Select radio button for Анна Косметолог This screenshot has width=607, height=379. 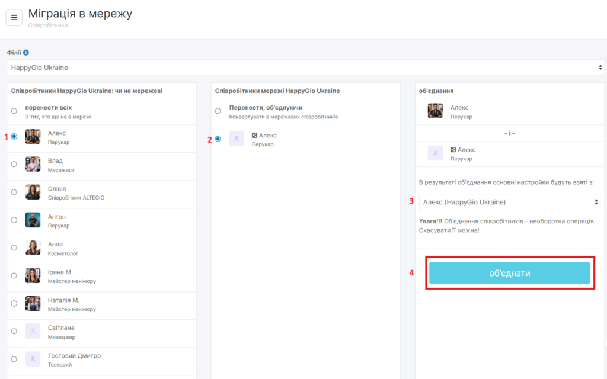pos(14,248)
